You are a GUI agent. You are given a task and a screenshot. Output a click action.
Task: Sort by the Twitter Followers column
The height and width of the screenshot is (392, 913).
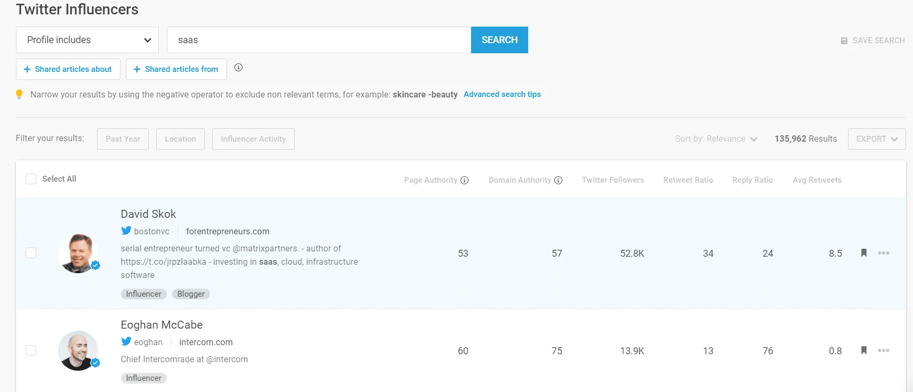click(x=613, y=180)
